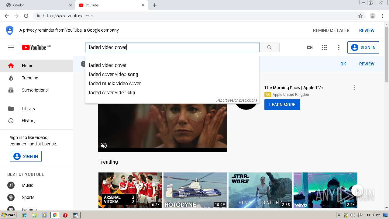389x219 pixels.
Task: Open volume control in system tray
Action: pyautogui.click(x=353, y=215)
